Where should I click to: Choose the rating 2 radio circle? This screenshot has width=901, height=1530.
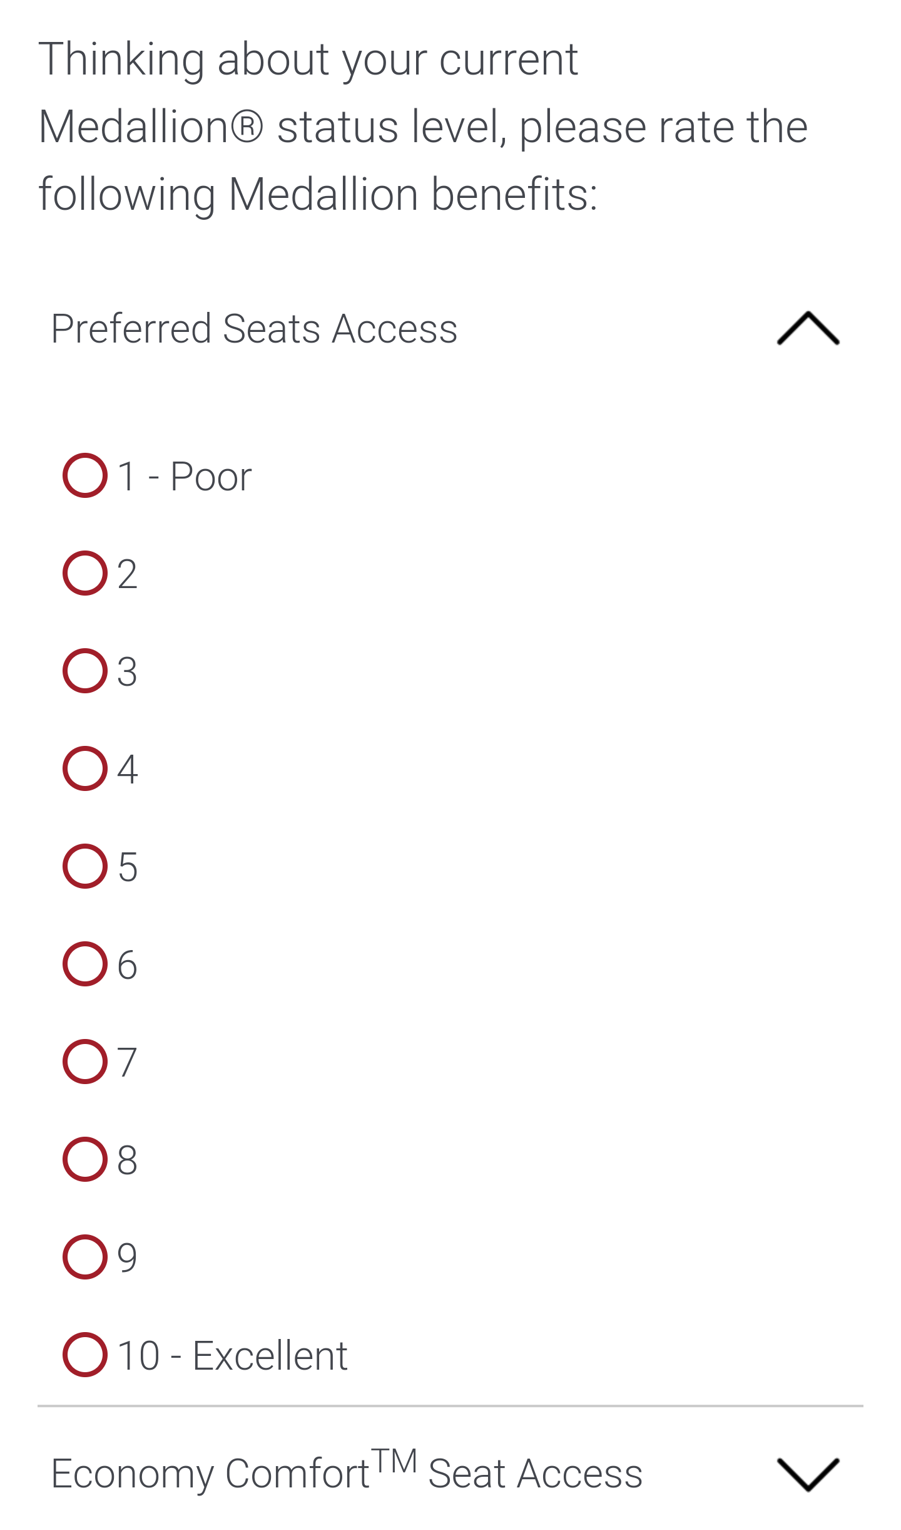[x=85, y=573]
